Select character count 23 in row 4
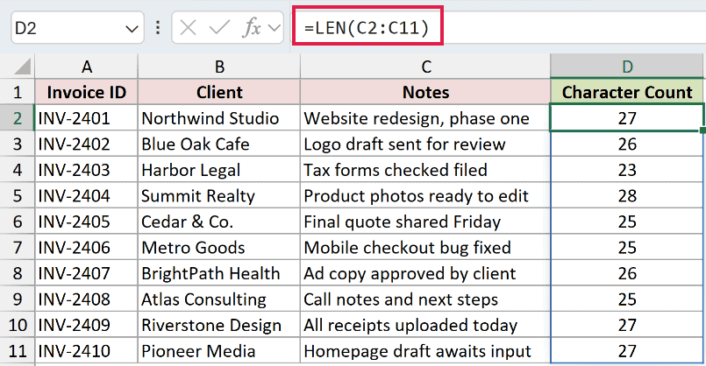The width and height of the screenshot is (706, 366). click(x=627, y=170)
